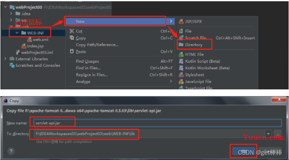
Task: Click the .idea folder icon
Action: pos(18,13)
